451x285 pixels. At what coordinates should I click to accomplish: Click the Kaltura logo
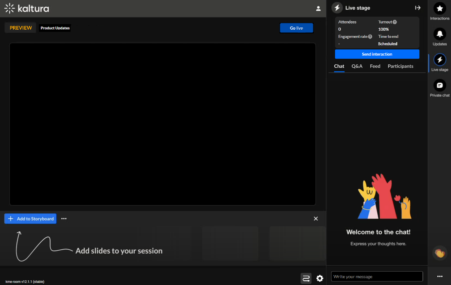[27, 8]
